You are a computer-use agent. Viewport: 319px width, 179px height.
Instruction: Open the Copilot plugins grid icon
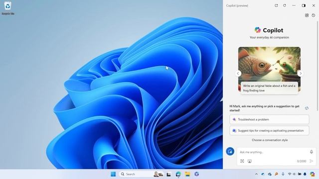(307, 15)
